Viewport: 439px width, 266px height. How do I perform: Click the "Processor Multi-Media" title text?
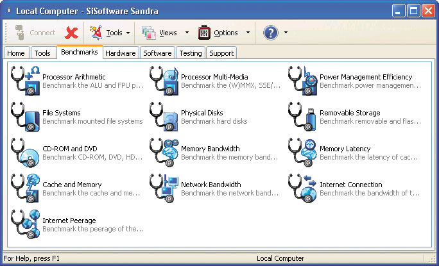214,77
